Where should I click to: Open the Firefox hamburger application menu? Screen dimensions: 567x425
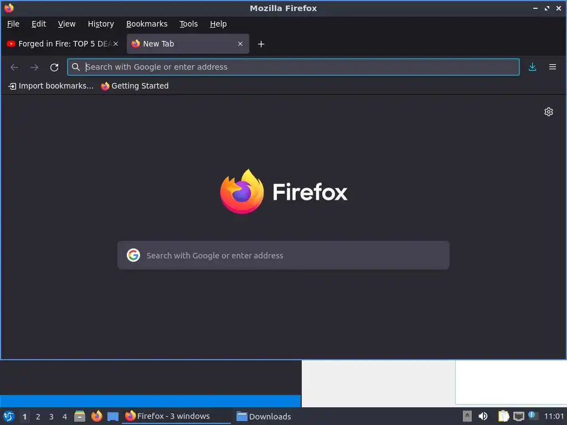tap(553, 67)
